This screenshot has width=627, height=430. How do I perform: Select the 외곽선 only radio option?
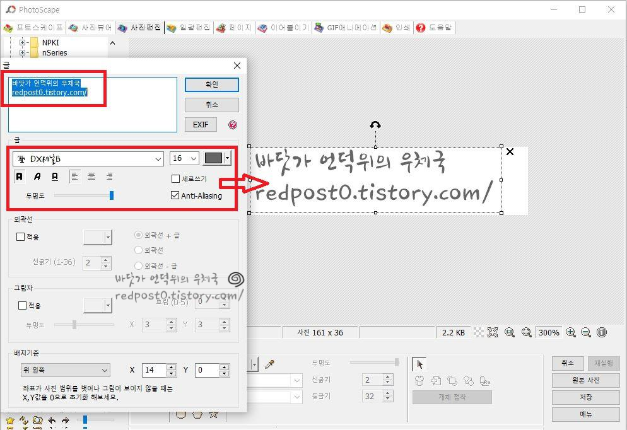(138, 250)
